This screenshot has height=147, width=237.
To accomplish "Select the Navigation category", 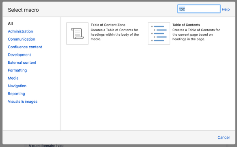I will (x=17, y=86).
